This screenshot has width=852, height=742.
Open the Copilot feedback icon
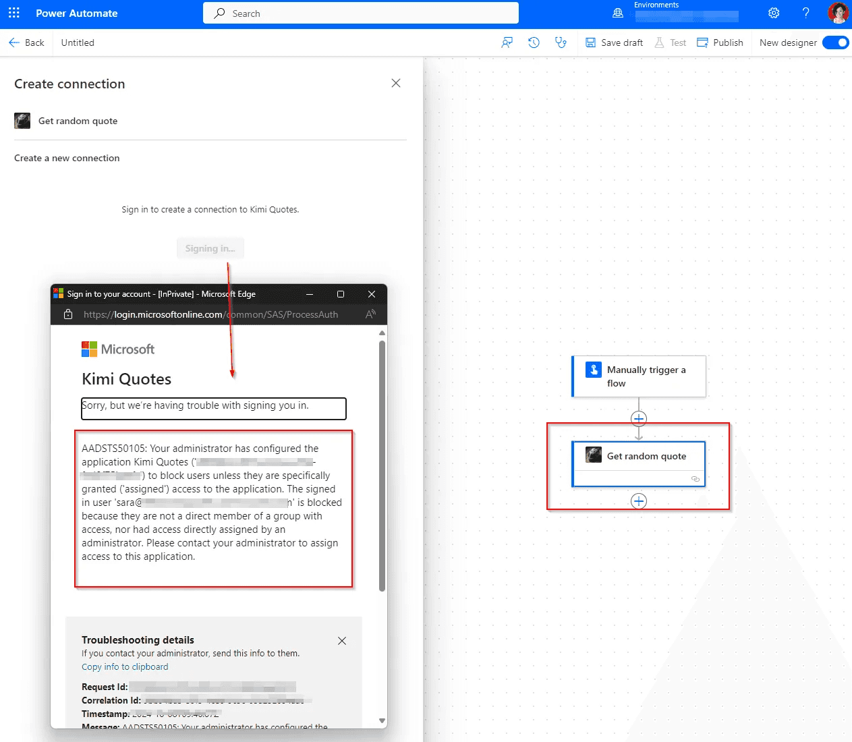tap(507, 42)
